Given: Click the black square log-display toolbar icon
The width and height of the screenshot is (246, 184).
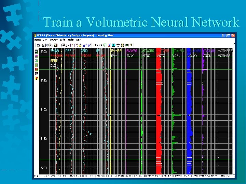Looking at the screenshot, I should pos(56,45).
